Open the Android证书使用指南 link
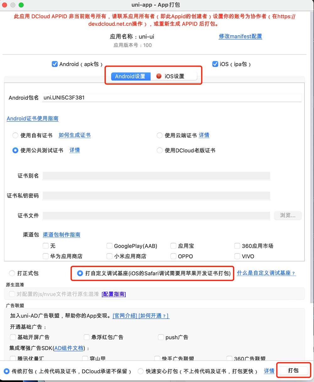Image resolution: width=314 pixels, height=382 pixels. (33, 119)
